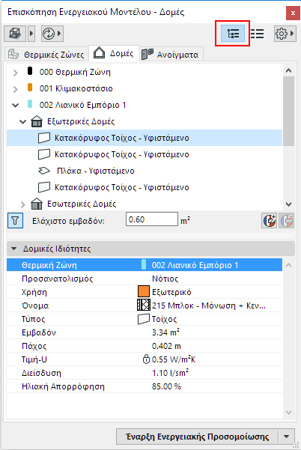Click orange color marker of 001 Κλιμακοστάσιο
Image resolution: width=301 pixels, height=450 pixels.
[30, 88]
